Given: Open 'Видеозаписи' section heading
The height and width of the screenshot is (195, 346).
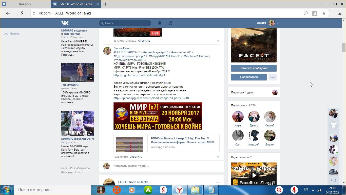Looking at the screenshot, I should (x=240, y=157).
